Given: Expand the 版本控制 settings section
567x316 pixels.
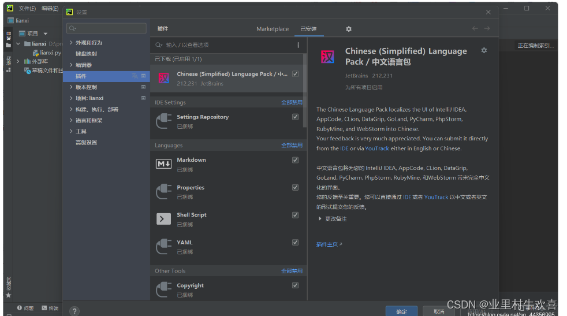Looking at the screenshot, I should pyautogui.click(x=71, y=87).
